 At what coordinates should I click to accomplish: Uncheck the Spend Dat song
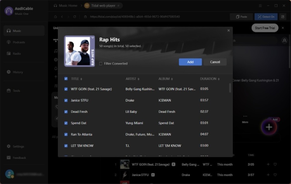tap(66, 123)
